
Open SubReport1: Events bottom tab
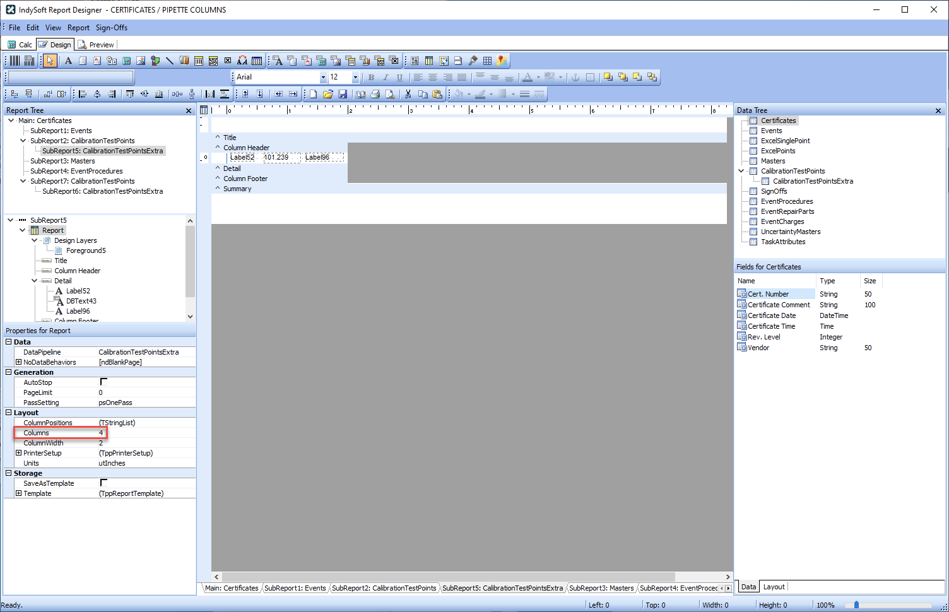coord(295,588)
